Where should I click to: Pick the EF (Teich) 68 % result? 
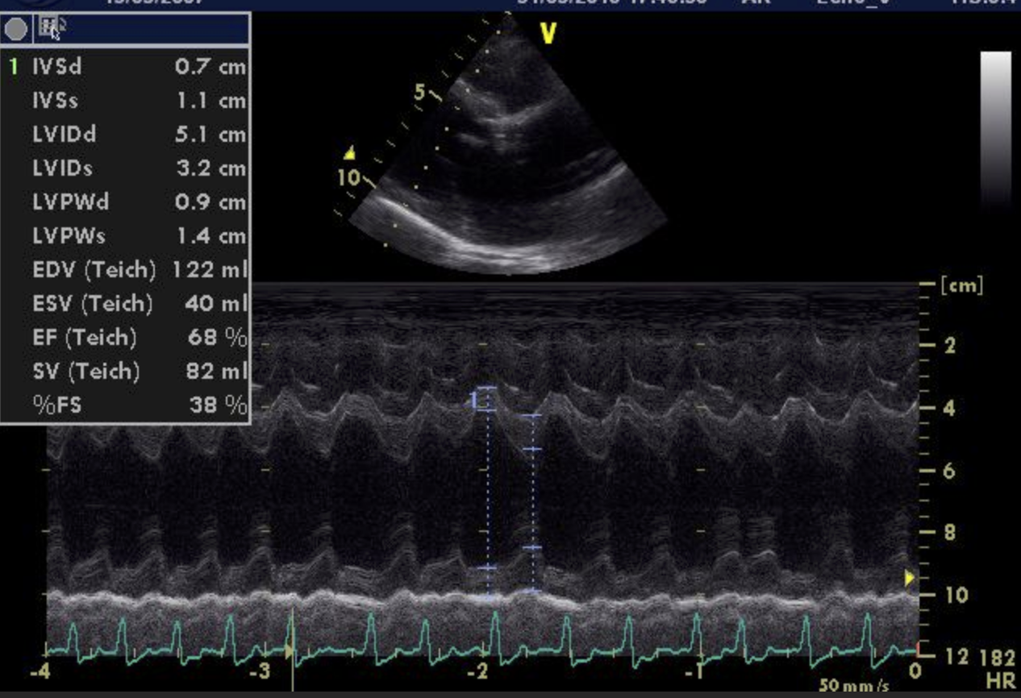[127, 337]
